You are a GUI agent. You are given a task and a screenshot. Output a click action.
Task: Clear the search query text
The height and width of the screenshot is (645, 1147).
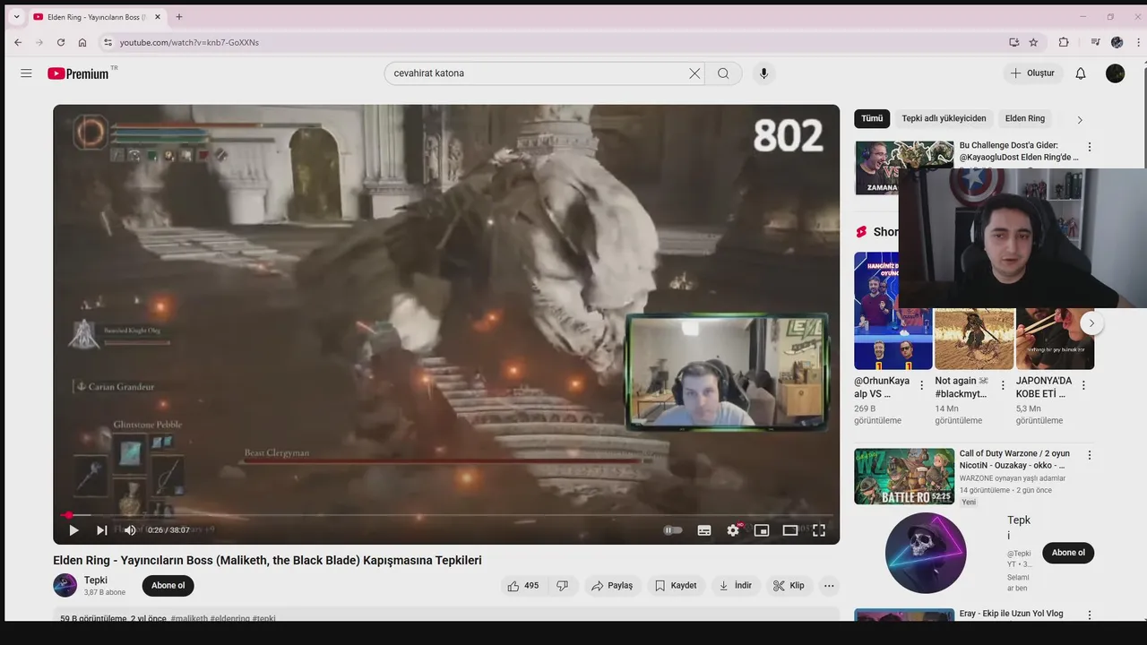click(x=694, y=73)
